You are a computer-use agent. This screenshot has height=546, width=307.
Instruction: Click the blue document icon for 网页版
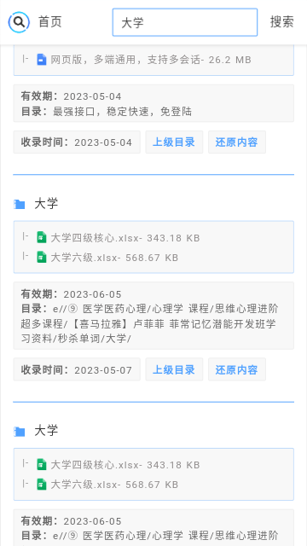(x=42, y=60)
